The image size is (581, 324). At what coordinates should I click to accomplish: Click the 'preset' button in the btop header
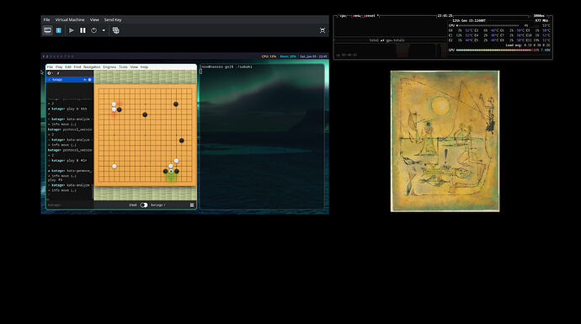coord(370,16)
